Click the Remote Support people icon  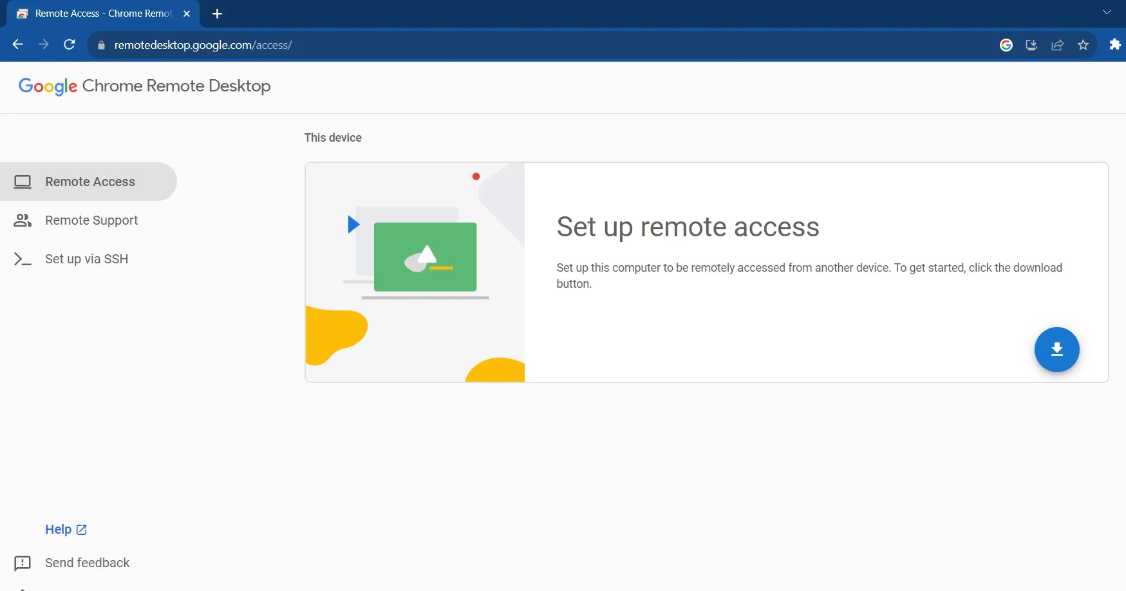23,220
